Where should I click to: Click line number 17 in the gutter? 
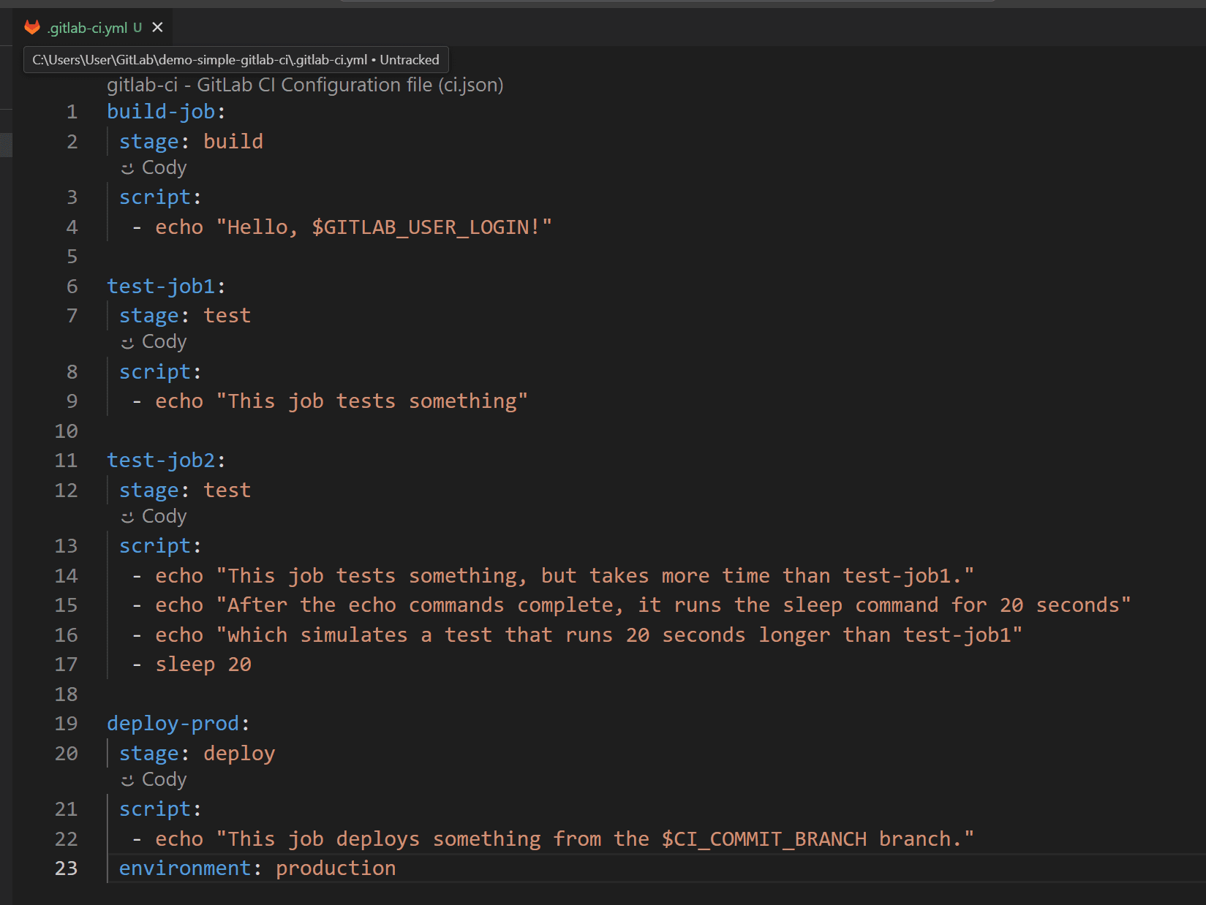[66, 664]
